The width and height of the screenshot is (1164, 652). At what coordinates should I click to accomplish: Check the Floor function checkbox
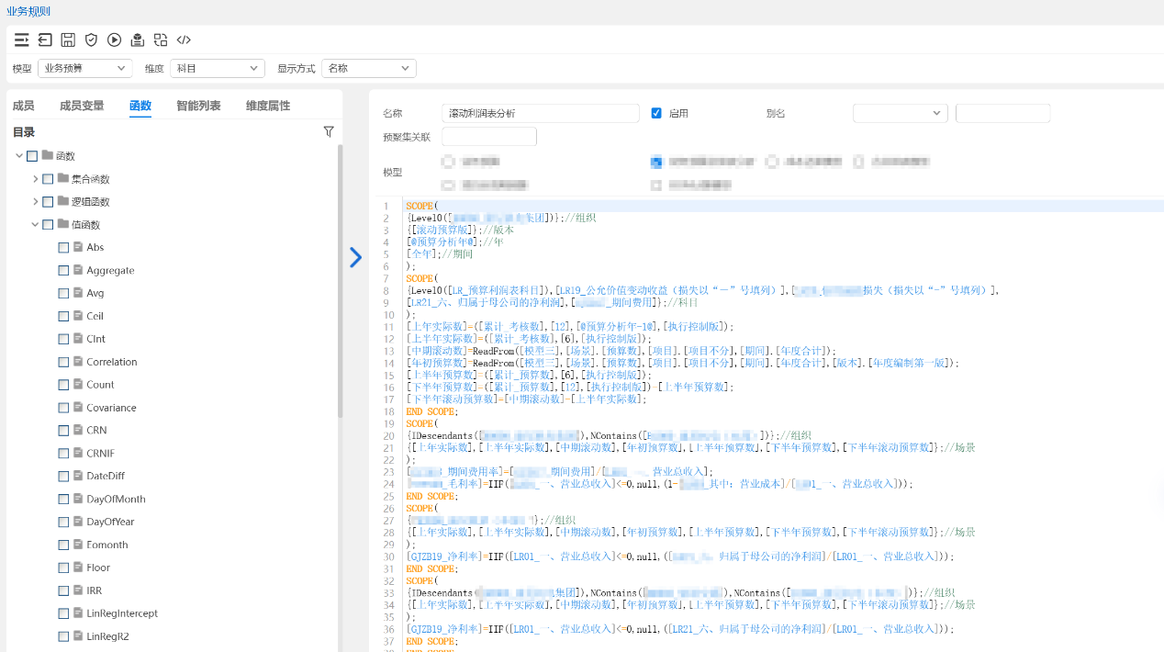(63, 568)
